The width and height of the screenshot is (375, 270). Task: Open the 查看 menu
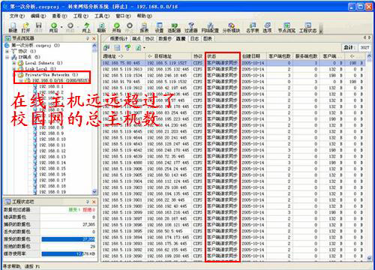(59, 16)
